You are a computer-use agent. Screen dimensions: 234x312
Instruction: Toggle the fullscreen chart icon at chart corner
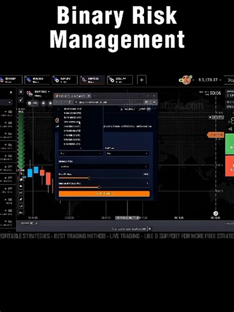coord(21,92)
